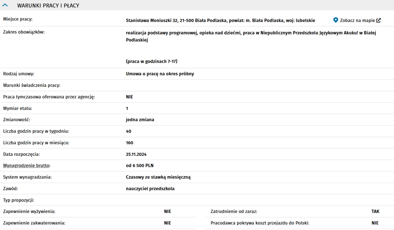The width and height of the screenshot is (394, 230).
Task: Click the monthly hours value 160
Action: pos(129,143)
